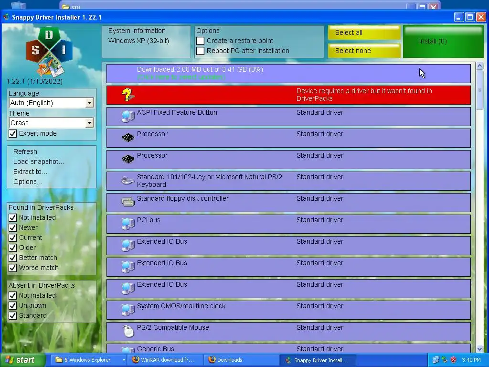Screen dimensions: 489x367
Task: Click the PCI bus device icon
Action: click(x=128, y=224)
